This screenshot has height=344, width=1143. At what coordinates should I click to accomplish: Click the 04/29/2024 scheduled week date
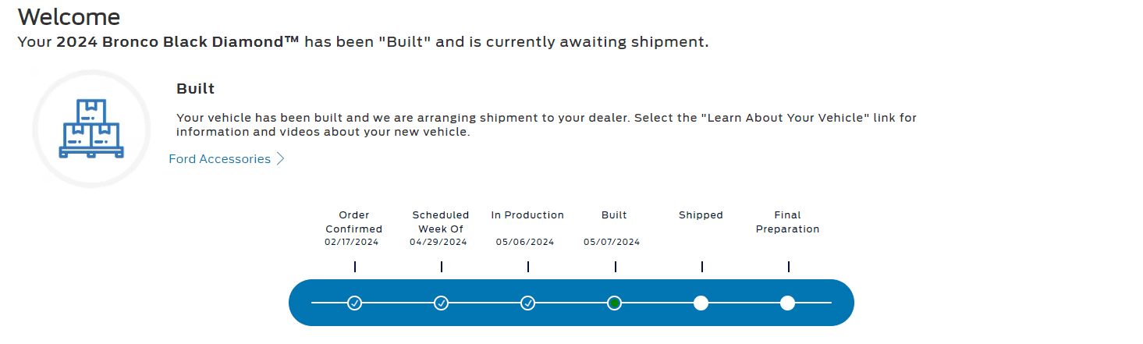pos(438,243)
